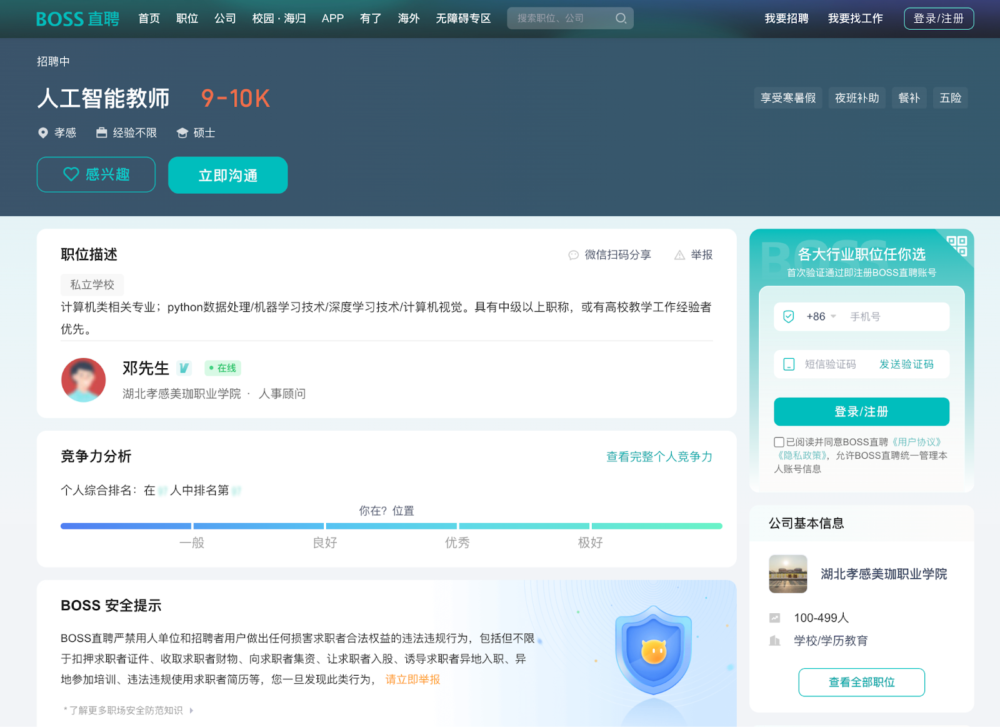Viewport: 1000px width, 727px height.
Task: Click the 一般 segment label on competitiveness bar
Action: [192, 543]
